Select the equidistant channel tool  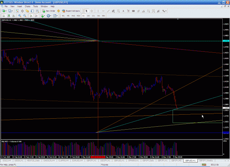pos(113,11)
